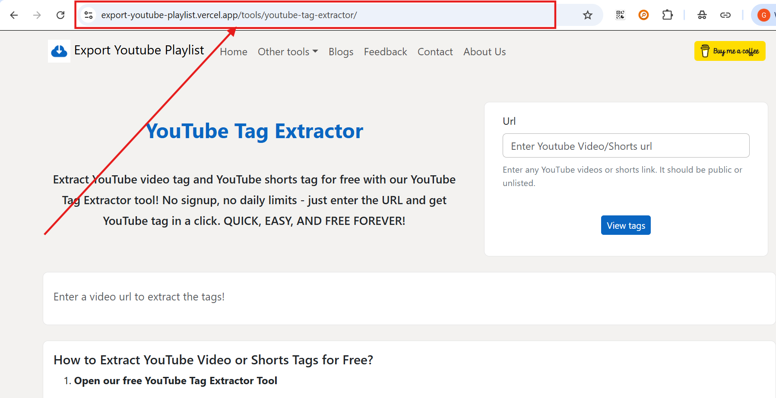Viewport: 776px width, 398px height.
Task: Open the browser profile avatar G
Action: [764, 14]
